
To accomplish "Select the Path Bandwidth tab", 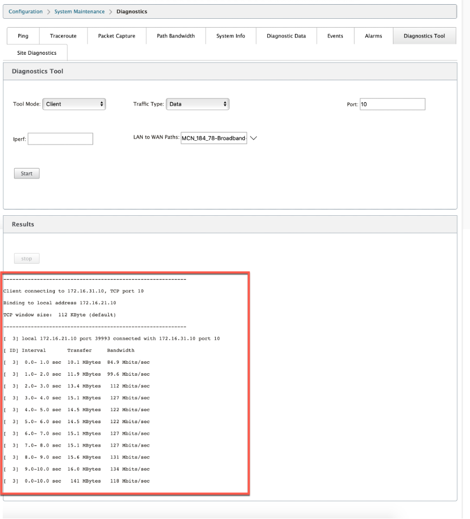I will click(176, 36).
